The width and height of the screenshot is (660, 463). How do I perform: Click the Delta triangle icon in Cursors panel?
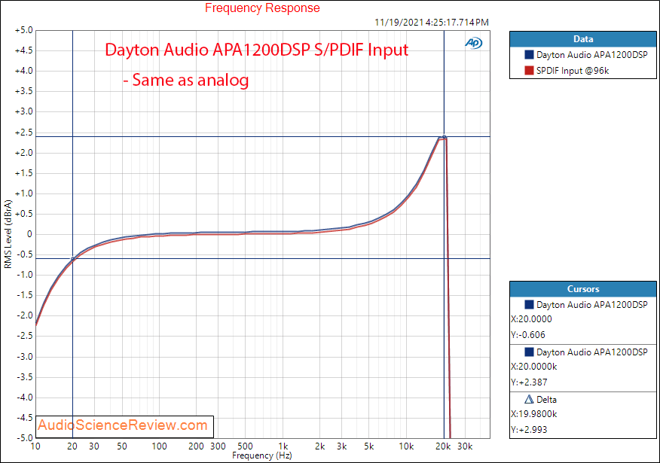(x=529, y=399)
